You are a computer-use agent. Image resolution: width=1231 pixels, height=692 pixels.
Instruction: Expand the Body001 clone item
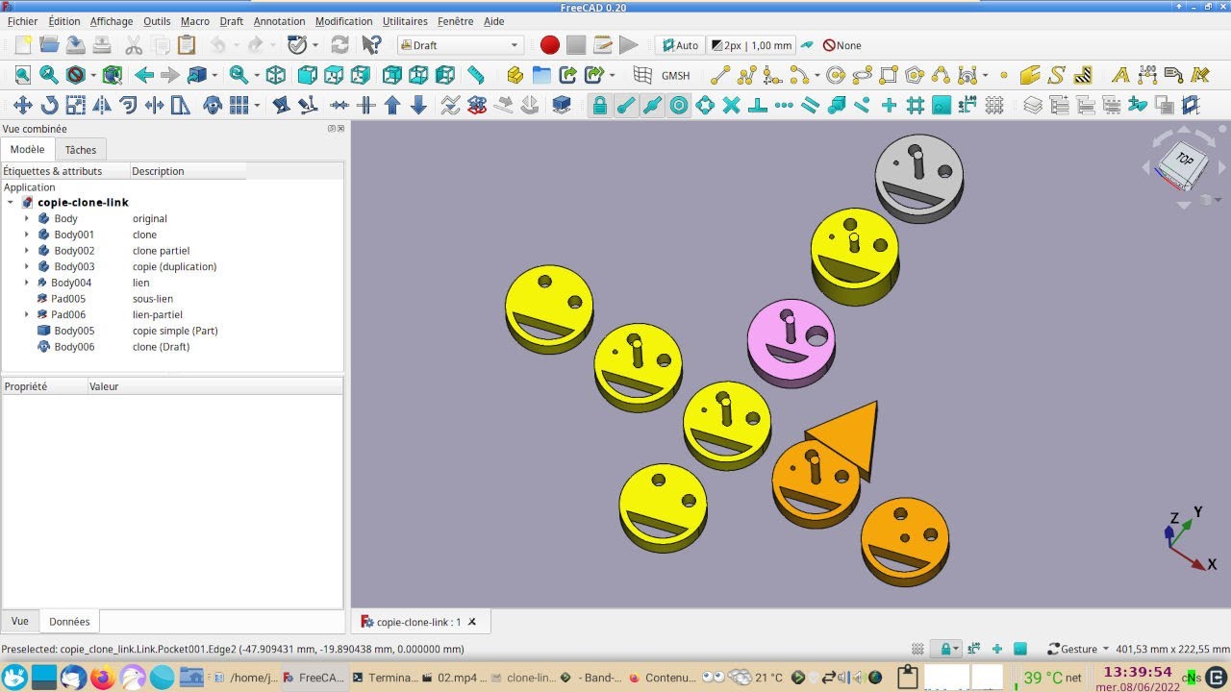(x=27, y=235)
